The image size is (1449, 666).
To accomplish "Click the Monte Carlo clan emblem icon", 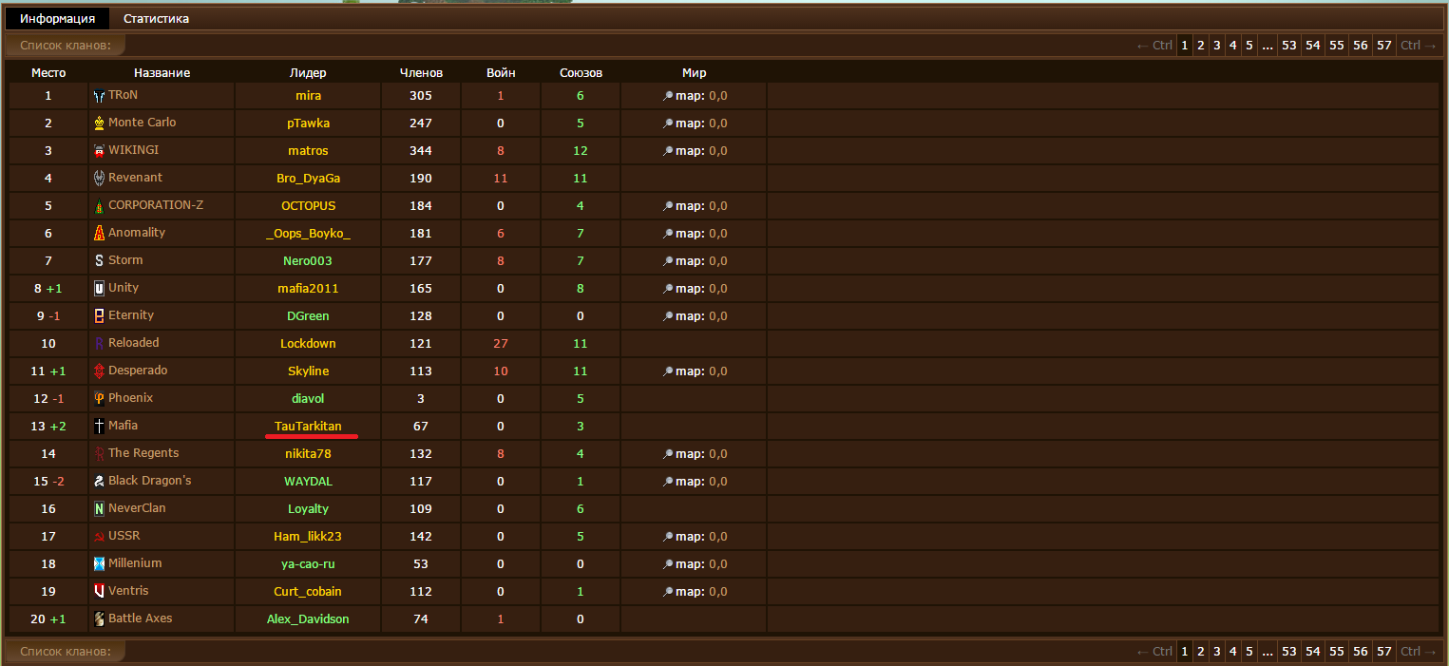I will [x=99, y=124].
